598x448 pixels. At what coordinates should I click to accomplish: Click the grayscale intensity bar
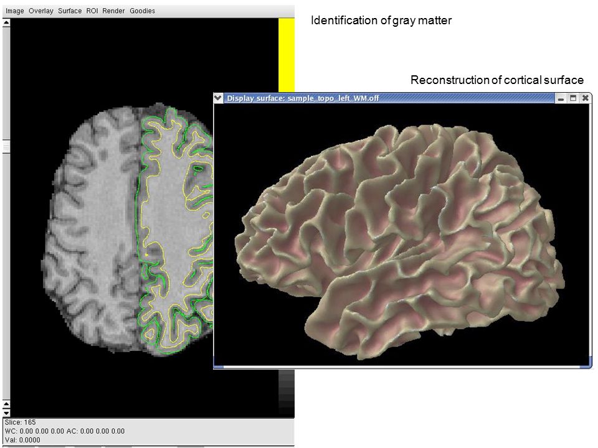[287, 393]
